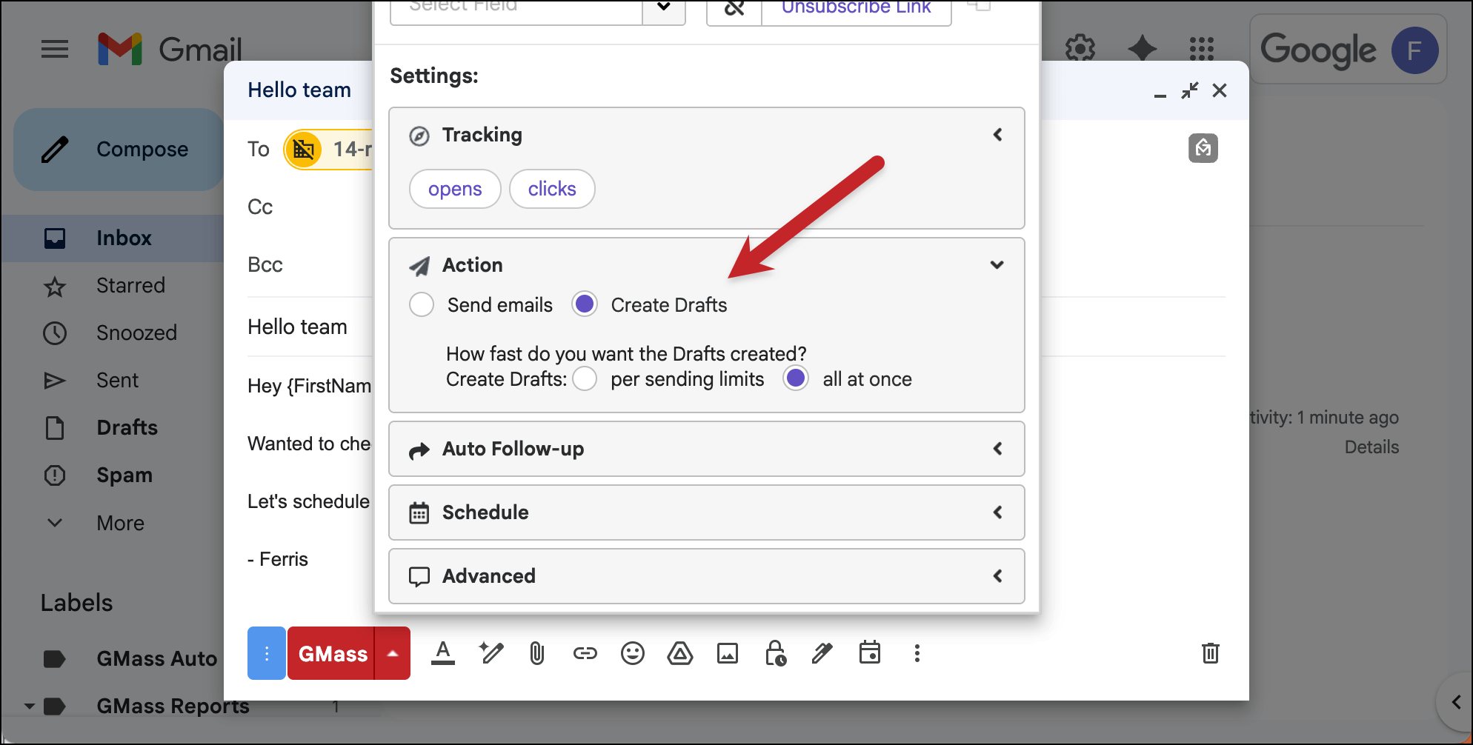This screenshot has height=745, width=1473.
Task: Open the insert emoji picker
Action: (x=632, y=653)
